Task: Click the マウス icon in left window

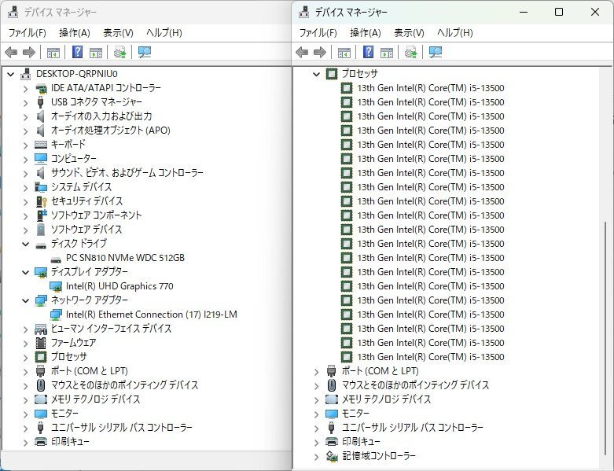Action: (x=40, y=385)
